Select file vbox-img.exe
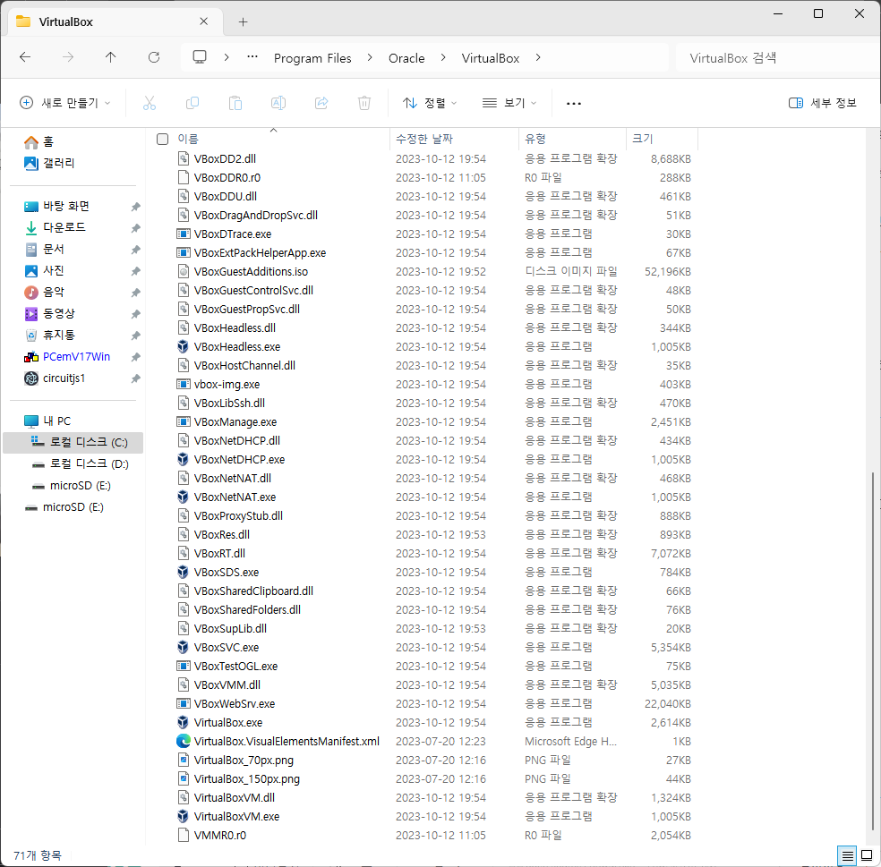881x867 pixels. 227,384
